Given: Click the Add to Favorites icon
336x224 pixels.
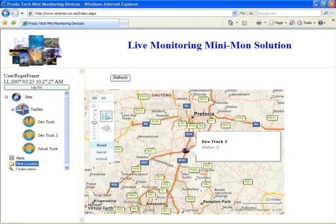Looking at the screenshot, I should pyautogui.click(x=13, y=22).
